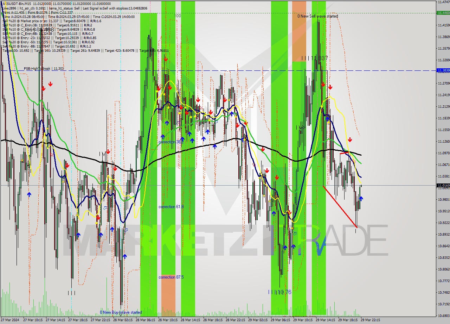The height and width of the screenshot is (324, 450).
Task: Click the 11.0970 price axis value
Action: pyautogui.click(x=444, y=153)
